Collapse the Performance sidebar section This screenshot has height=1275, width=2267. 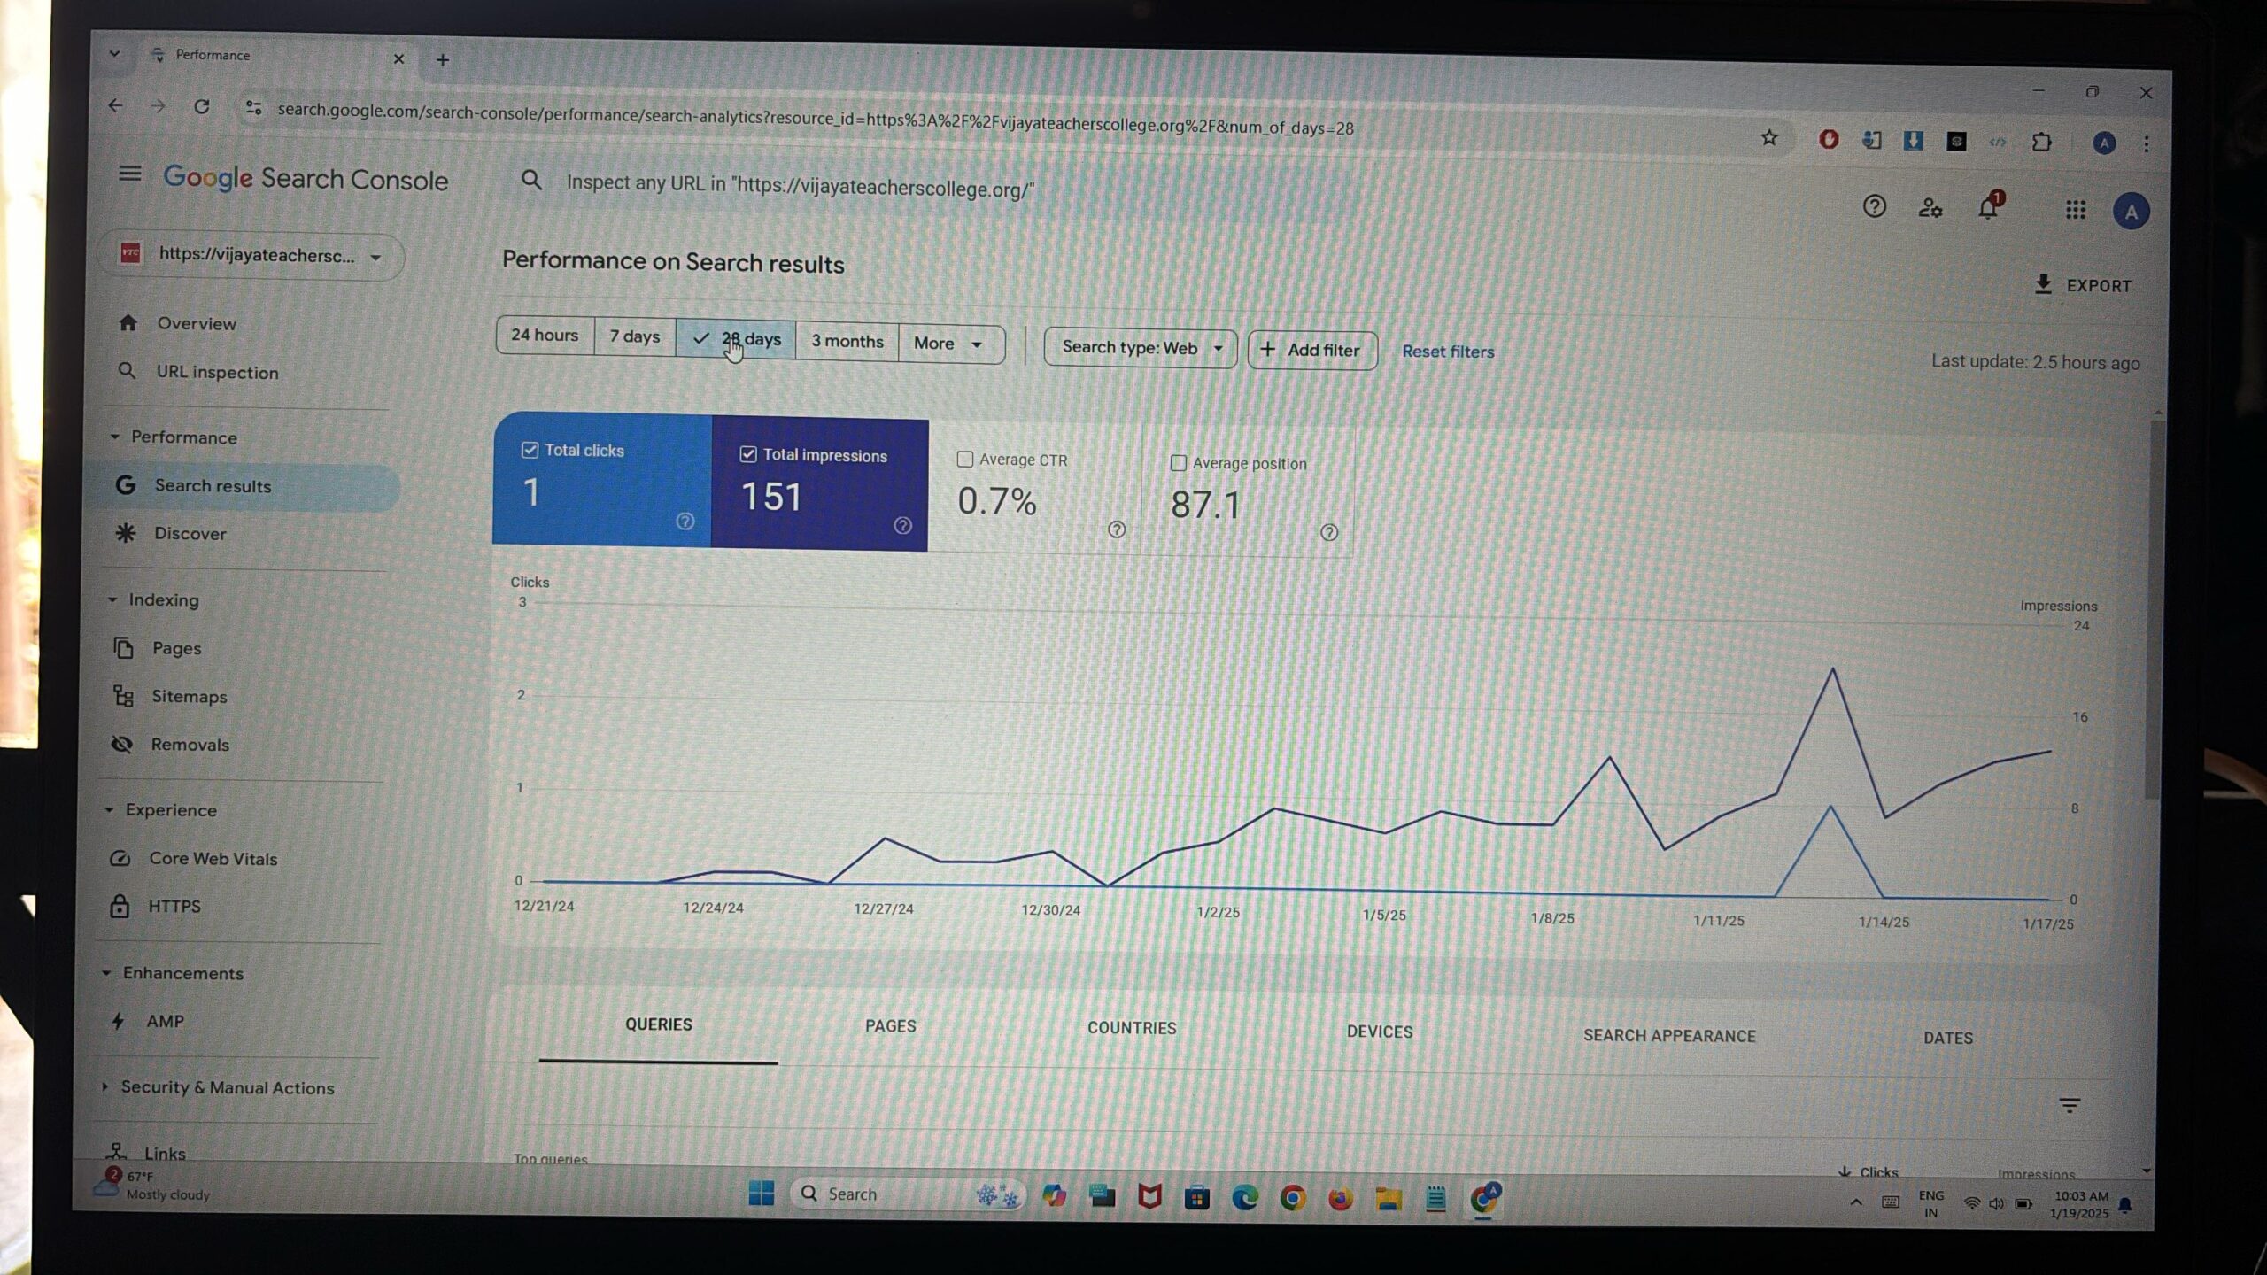[114, 437]
